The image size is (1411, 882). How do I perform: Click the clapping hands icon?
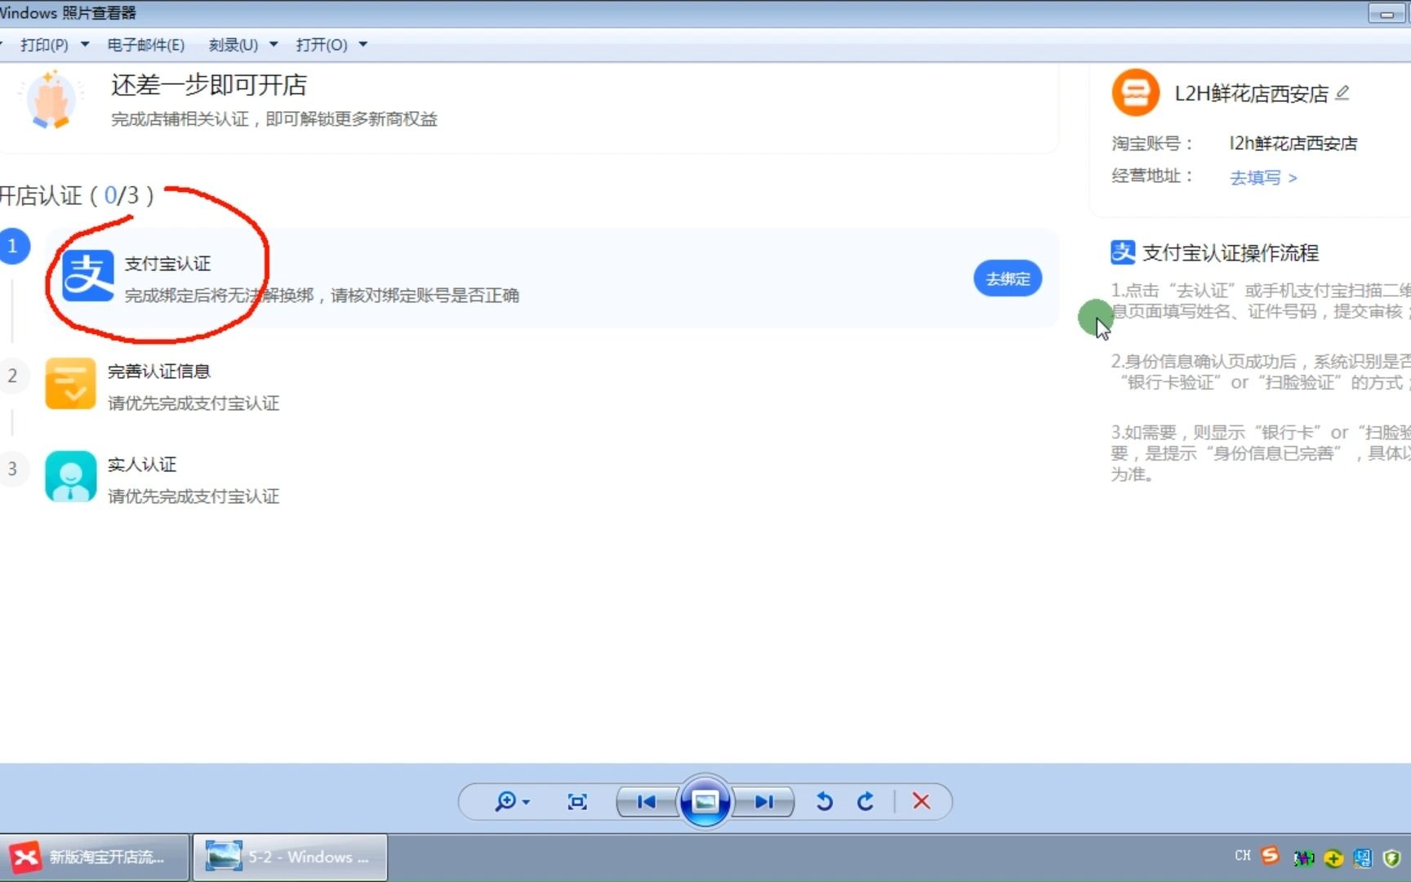(x=51, y=100)
